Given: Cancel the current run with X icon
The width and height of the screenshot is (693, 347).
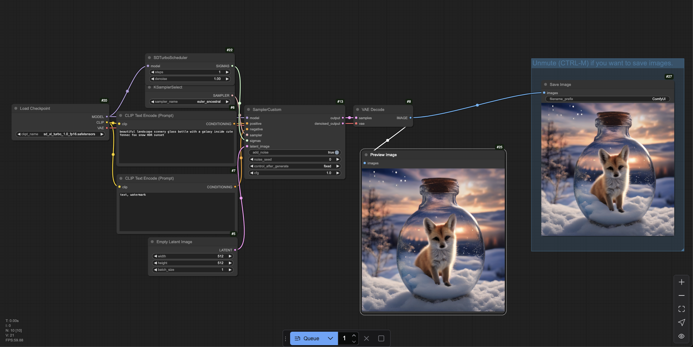Looking at the screenshot, I should (x=366, y=338).
